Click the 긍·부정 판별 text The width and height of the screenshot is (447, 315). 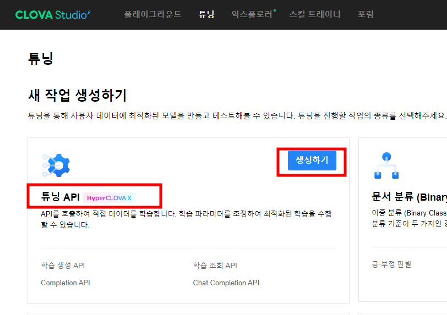click(x=391, y=264)
